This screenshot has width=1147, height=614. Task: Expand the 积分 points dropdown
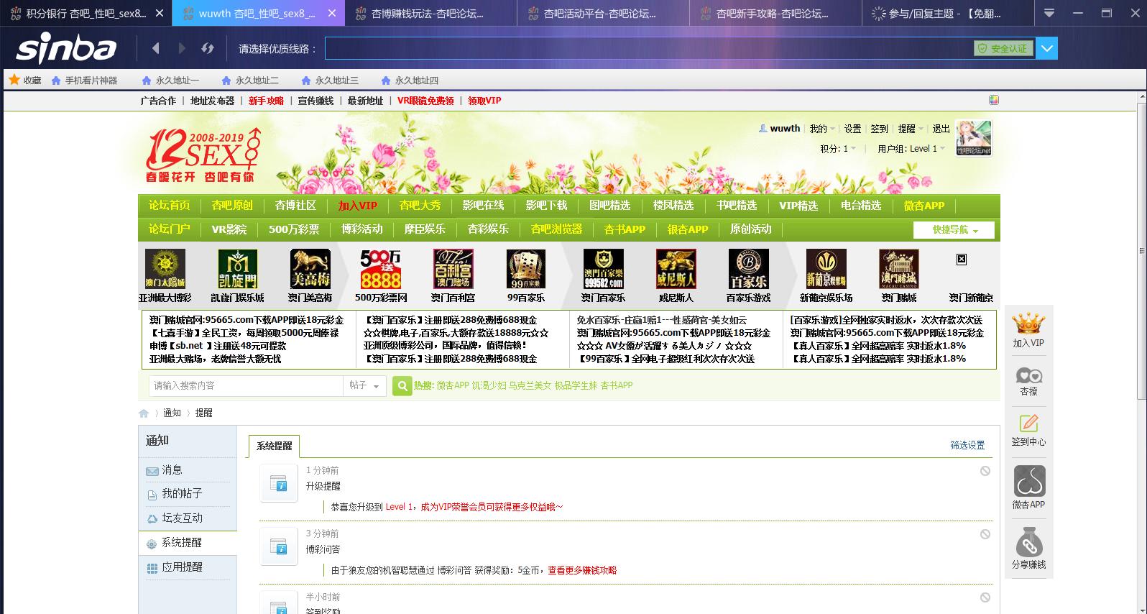pos(838,149)
